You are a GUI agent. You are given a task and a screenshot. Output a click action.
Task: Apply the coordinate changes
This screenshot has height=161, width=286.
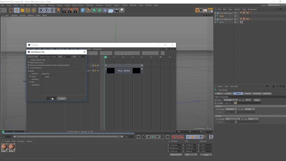coord(206,155)
